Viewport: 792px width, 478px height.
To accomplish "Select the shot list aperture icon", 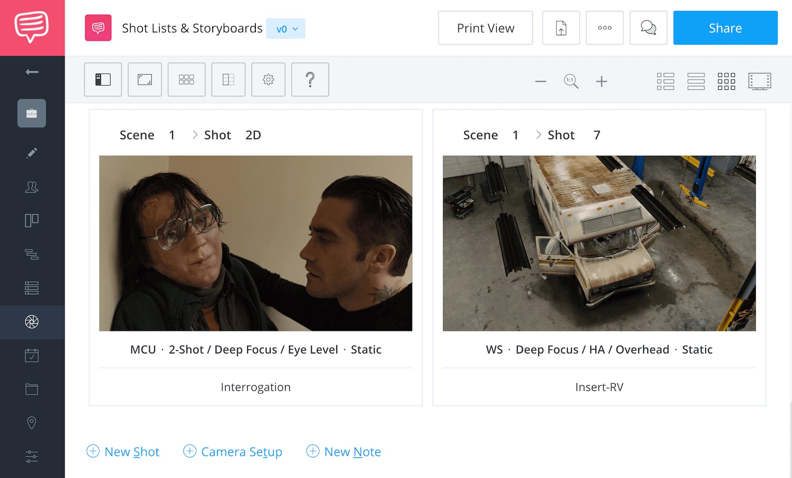I will tap(32, 322).
